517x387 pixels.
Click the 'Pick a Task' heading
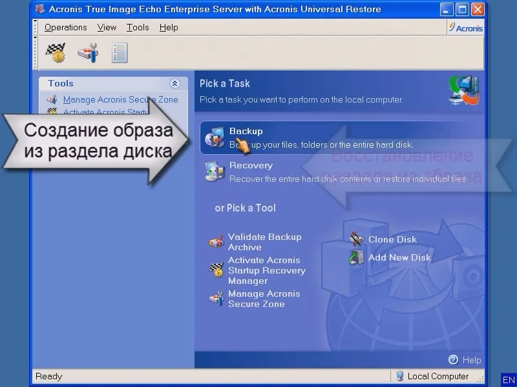click(x=225, y=84)
